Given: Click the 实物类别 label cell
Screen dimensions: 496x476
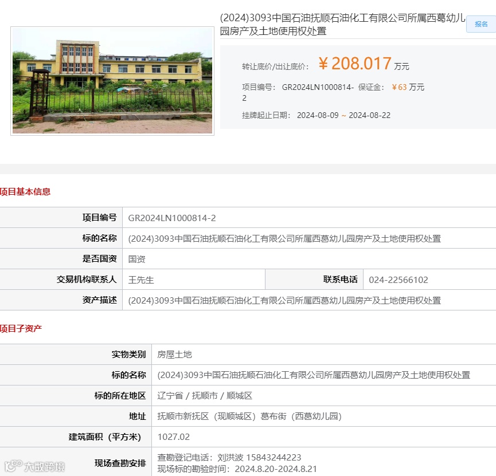Looking at the screenshot, I should coord(76,355).
